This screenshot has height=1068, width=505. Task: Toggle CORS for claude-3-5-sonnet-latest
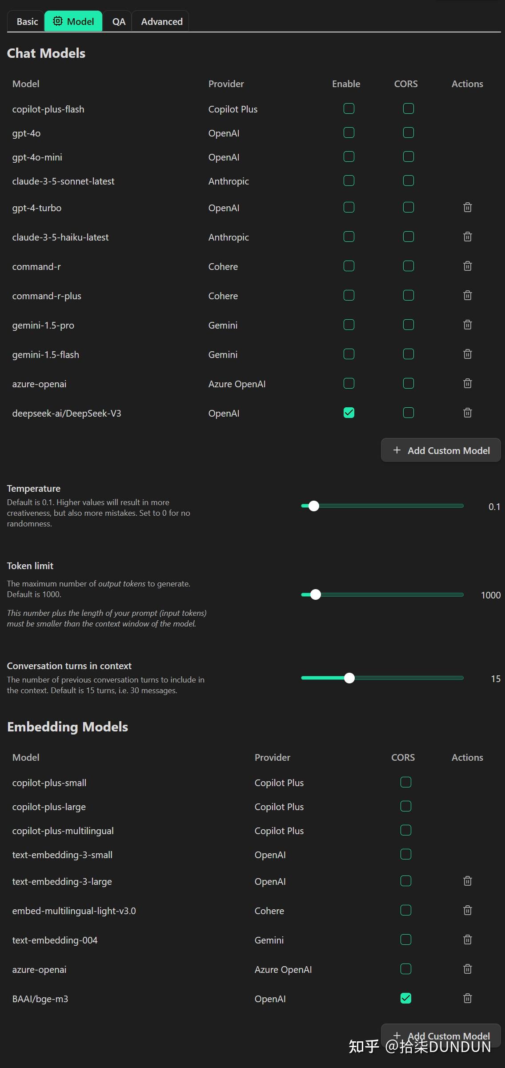point(409,181)
